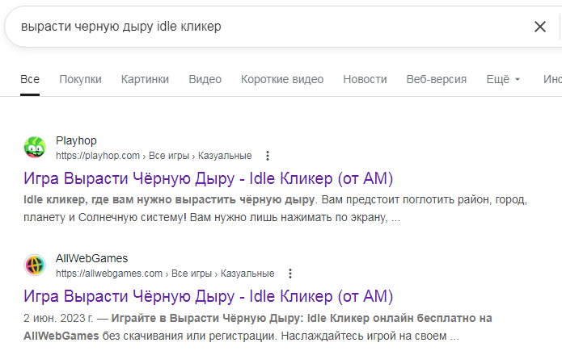Screen dimensions: 562x351
Task: Select the Все tab
Action: coord(30,79)
